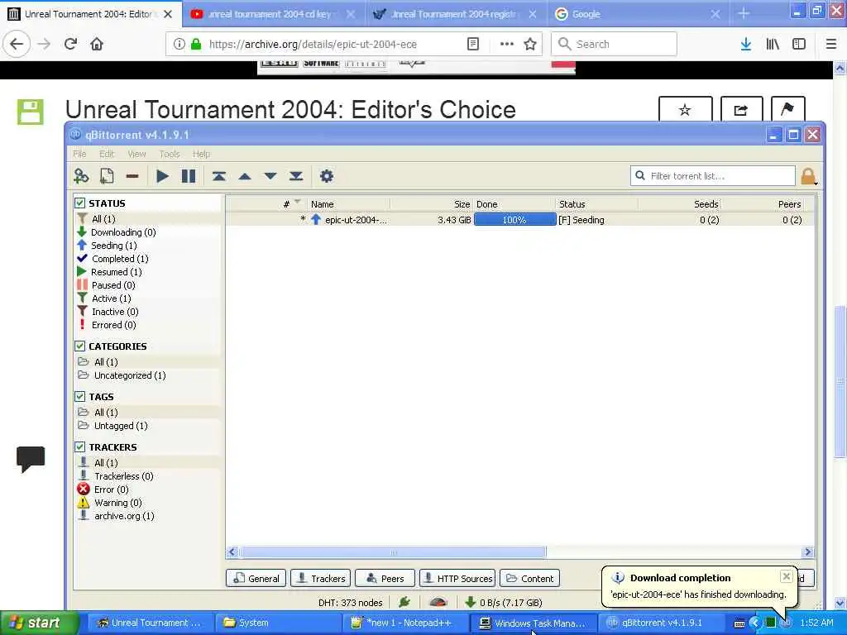Go back with Firefox back arrow
Screen dimensions: 847x635
coord(17,44)
